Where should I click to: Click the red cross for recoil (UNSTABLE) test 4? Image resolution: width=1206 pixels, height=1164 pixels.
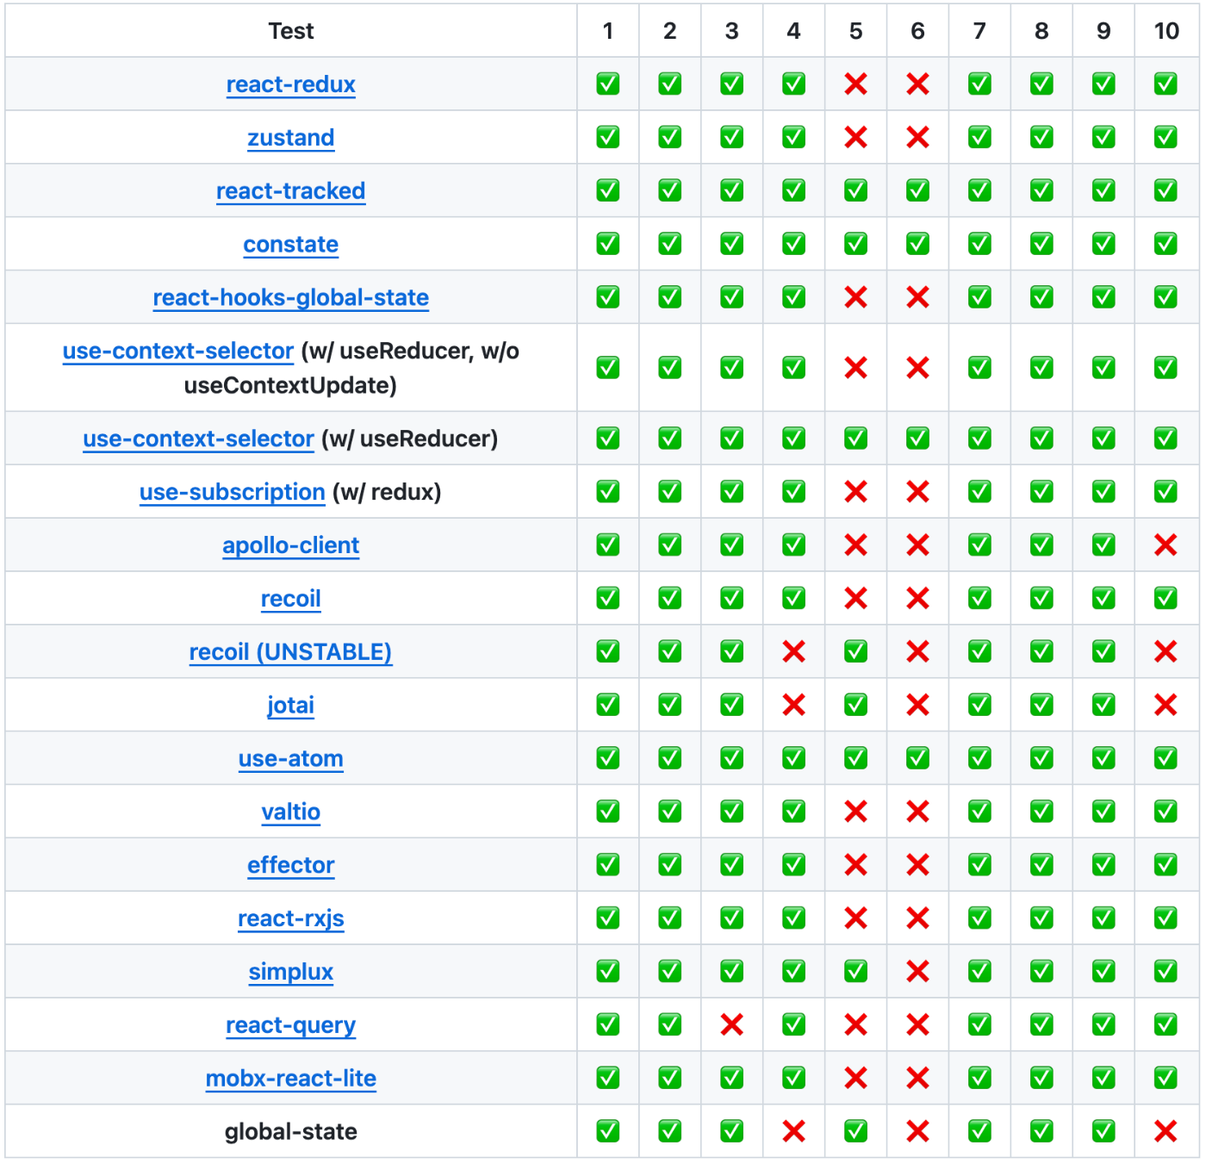coord(793,652)
